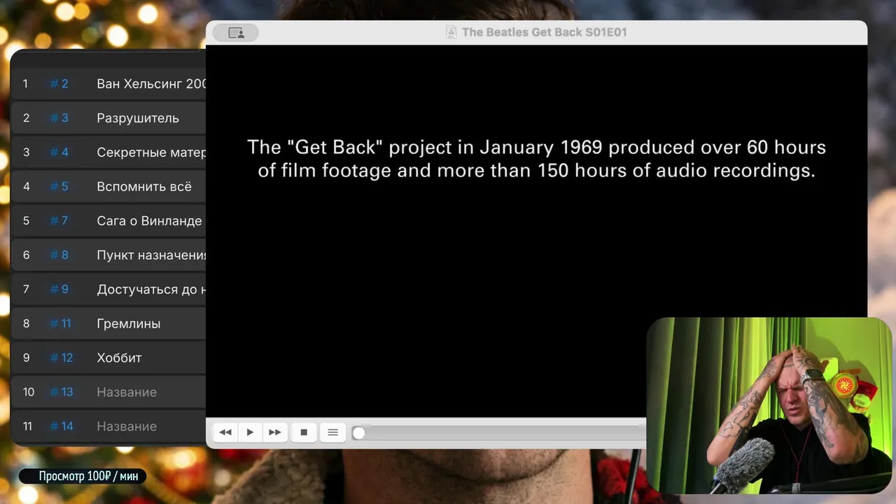Click the #7 tag in the list

(x=59, y=221)
